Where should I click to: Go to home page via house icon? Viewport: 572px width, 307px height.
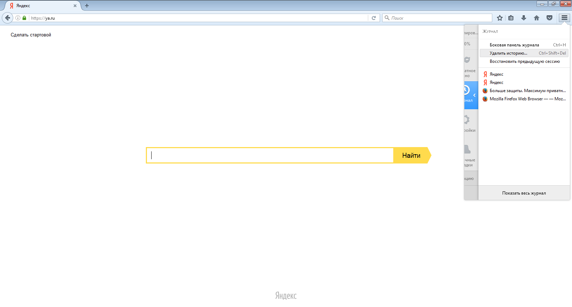(537, 18)
